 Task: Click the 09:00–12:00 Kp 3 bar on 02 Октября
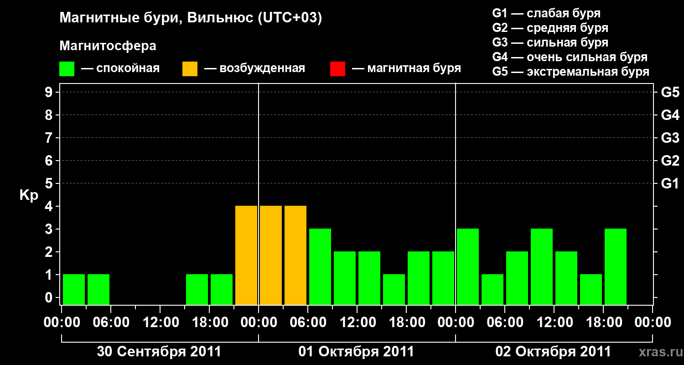[x=542, y=266]
